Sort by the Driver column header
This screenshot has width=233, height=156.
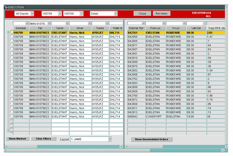80,28
